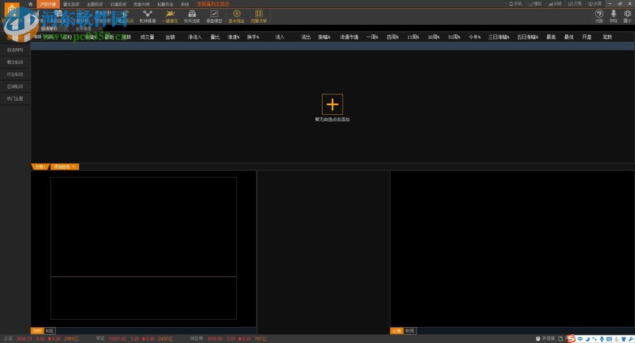The width and height of the screenshot is (635, 343).
Task: Open the 四量决策 tool
Action: click(x=258, y=16)
